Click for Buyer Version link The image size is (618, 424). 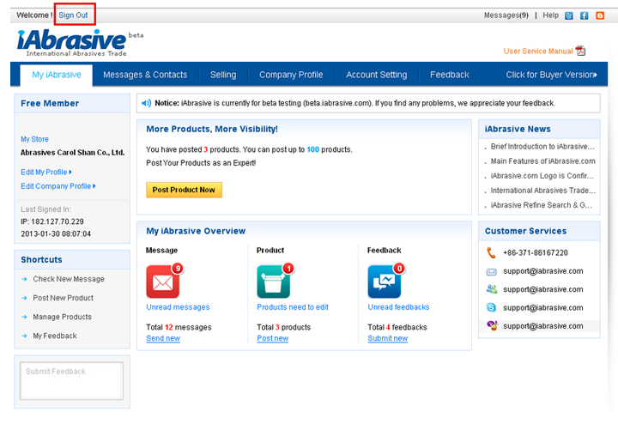(x=551, y=75)
